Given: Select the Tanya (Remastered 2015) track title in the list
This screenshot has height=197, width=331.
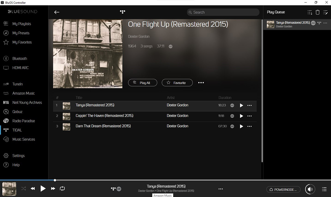Looking at the screenshot, I should pos(95,105).
